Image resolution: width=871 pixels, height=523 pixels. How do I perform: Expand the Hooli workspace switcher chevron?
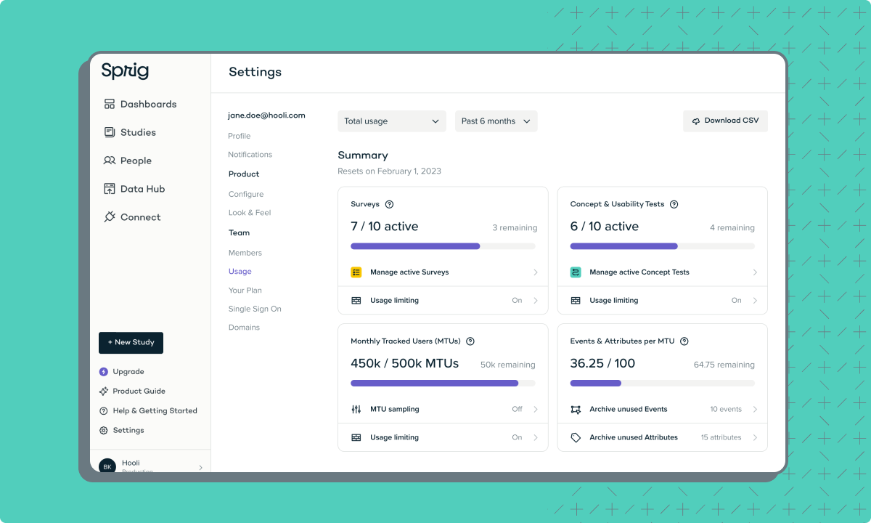[x=200, y=468]
